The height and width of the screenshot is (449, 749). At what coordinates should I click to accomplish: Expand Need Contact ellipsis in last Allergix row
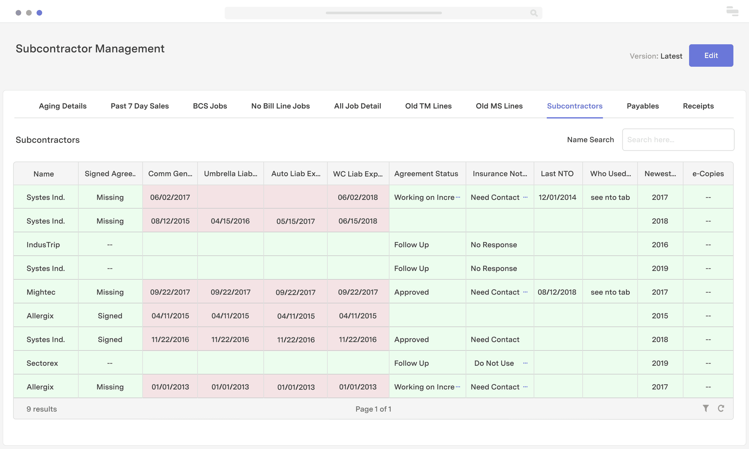[x=525, y=387]
